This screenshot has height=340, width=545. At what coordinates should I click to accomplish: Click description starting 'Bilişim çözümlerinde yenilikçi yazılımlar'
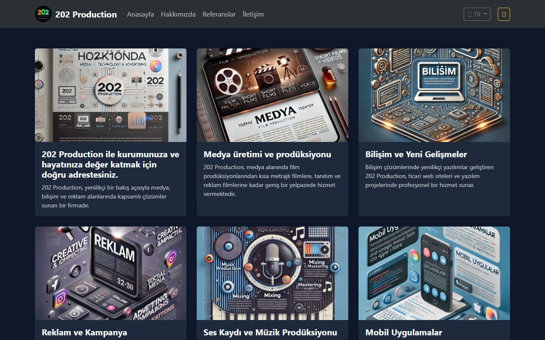click(430, 176)
